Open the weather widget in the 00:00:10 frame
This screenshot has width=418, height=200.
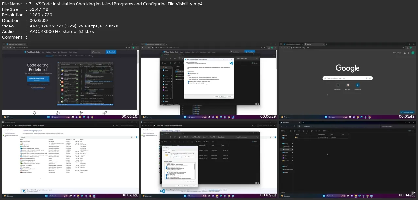8,117
